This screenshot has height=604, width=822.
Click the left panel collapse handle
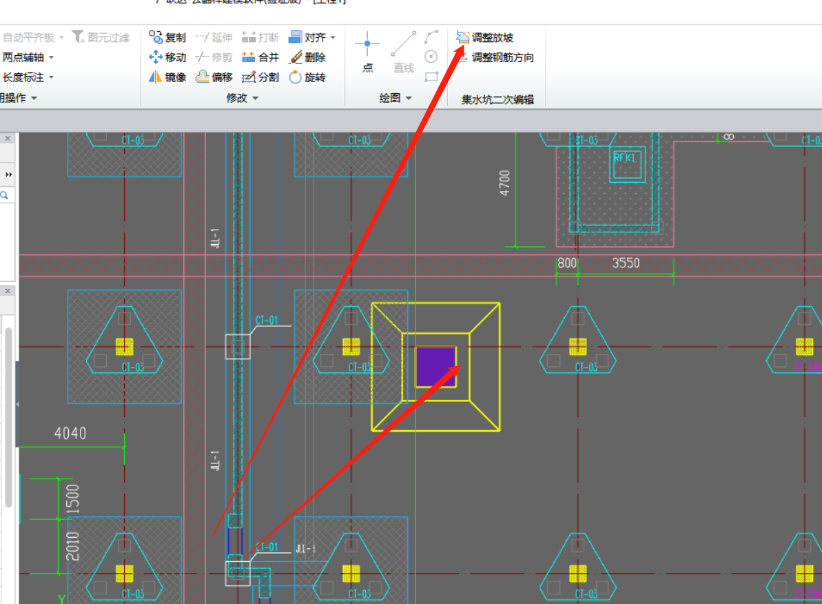coord(17,404)
